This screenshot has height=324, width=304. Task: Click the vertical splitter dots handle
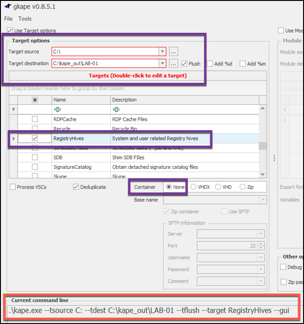(274, 158)
